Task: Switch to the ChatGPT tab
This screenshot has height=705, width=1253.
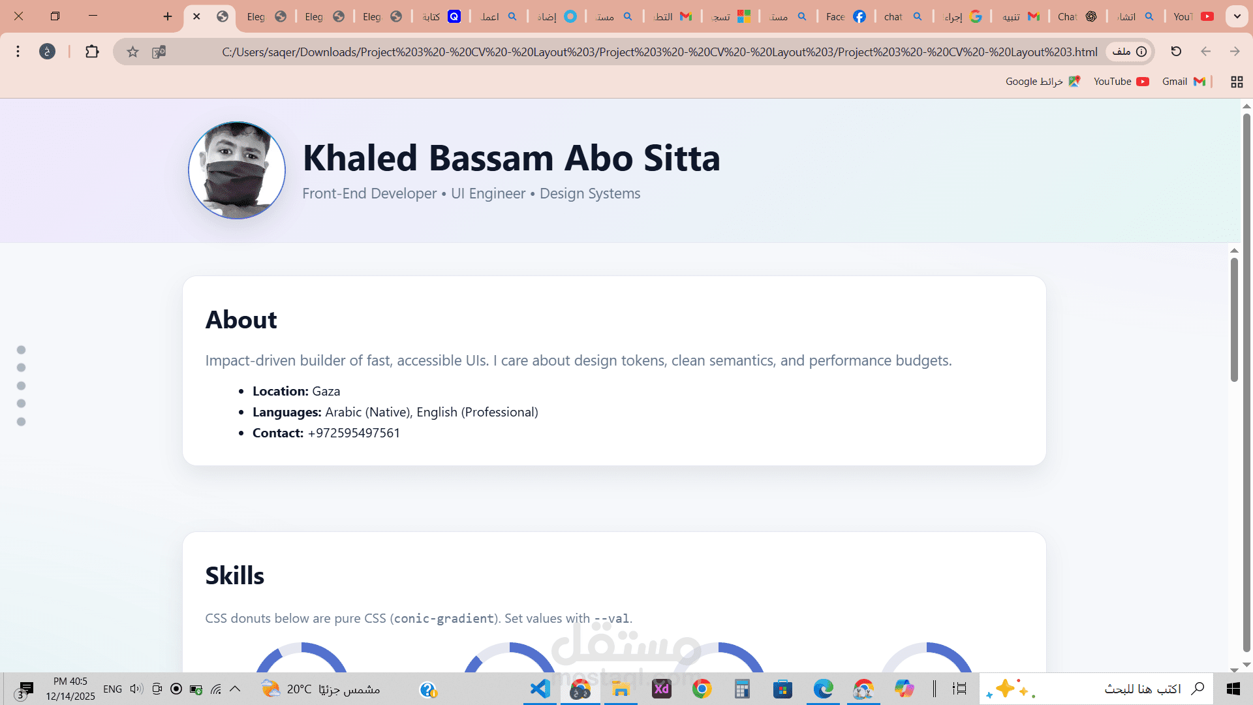Action: coord(1077,16)
